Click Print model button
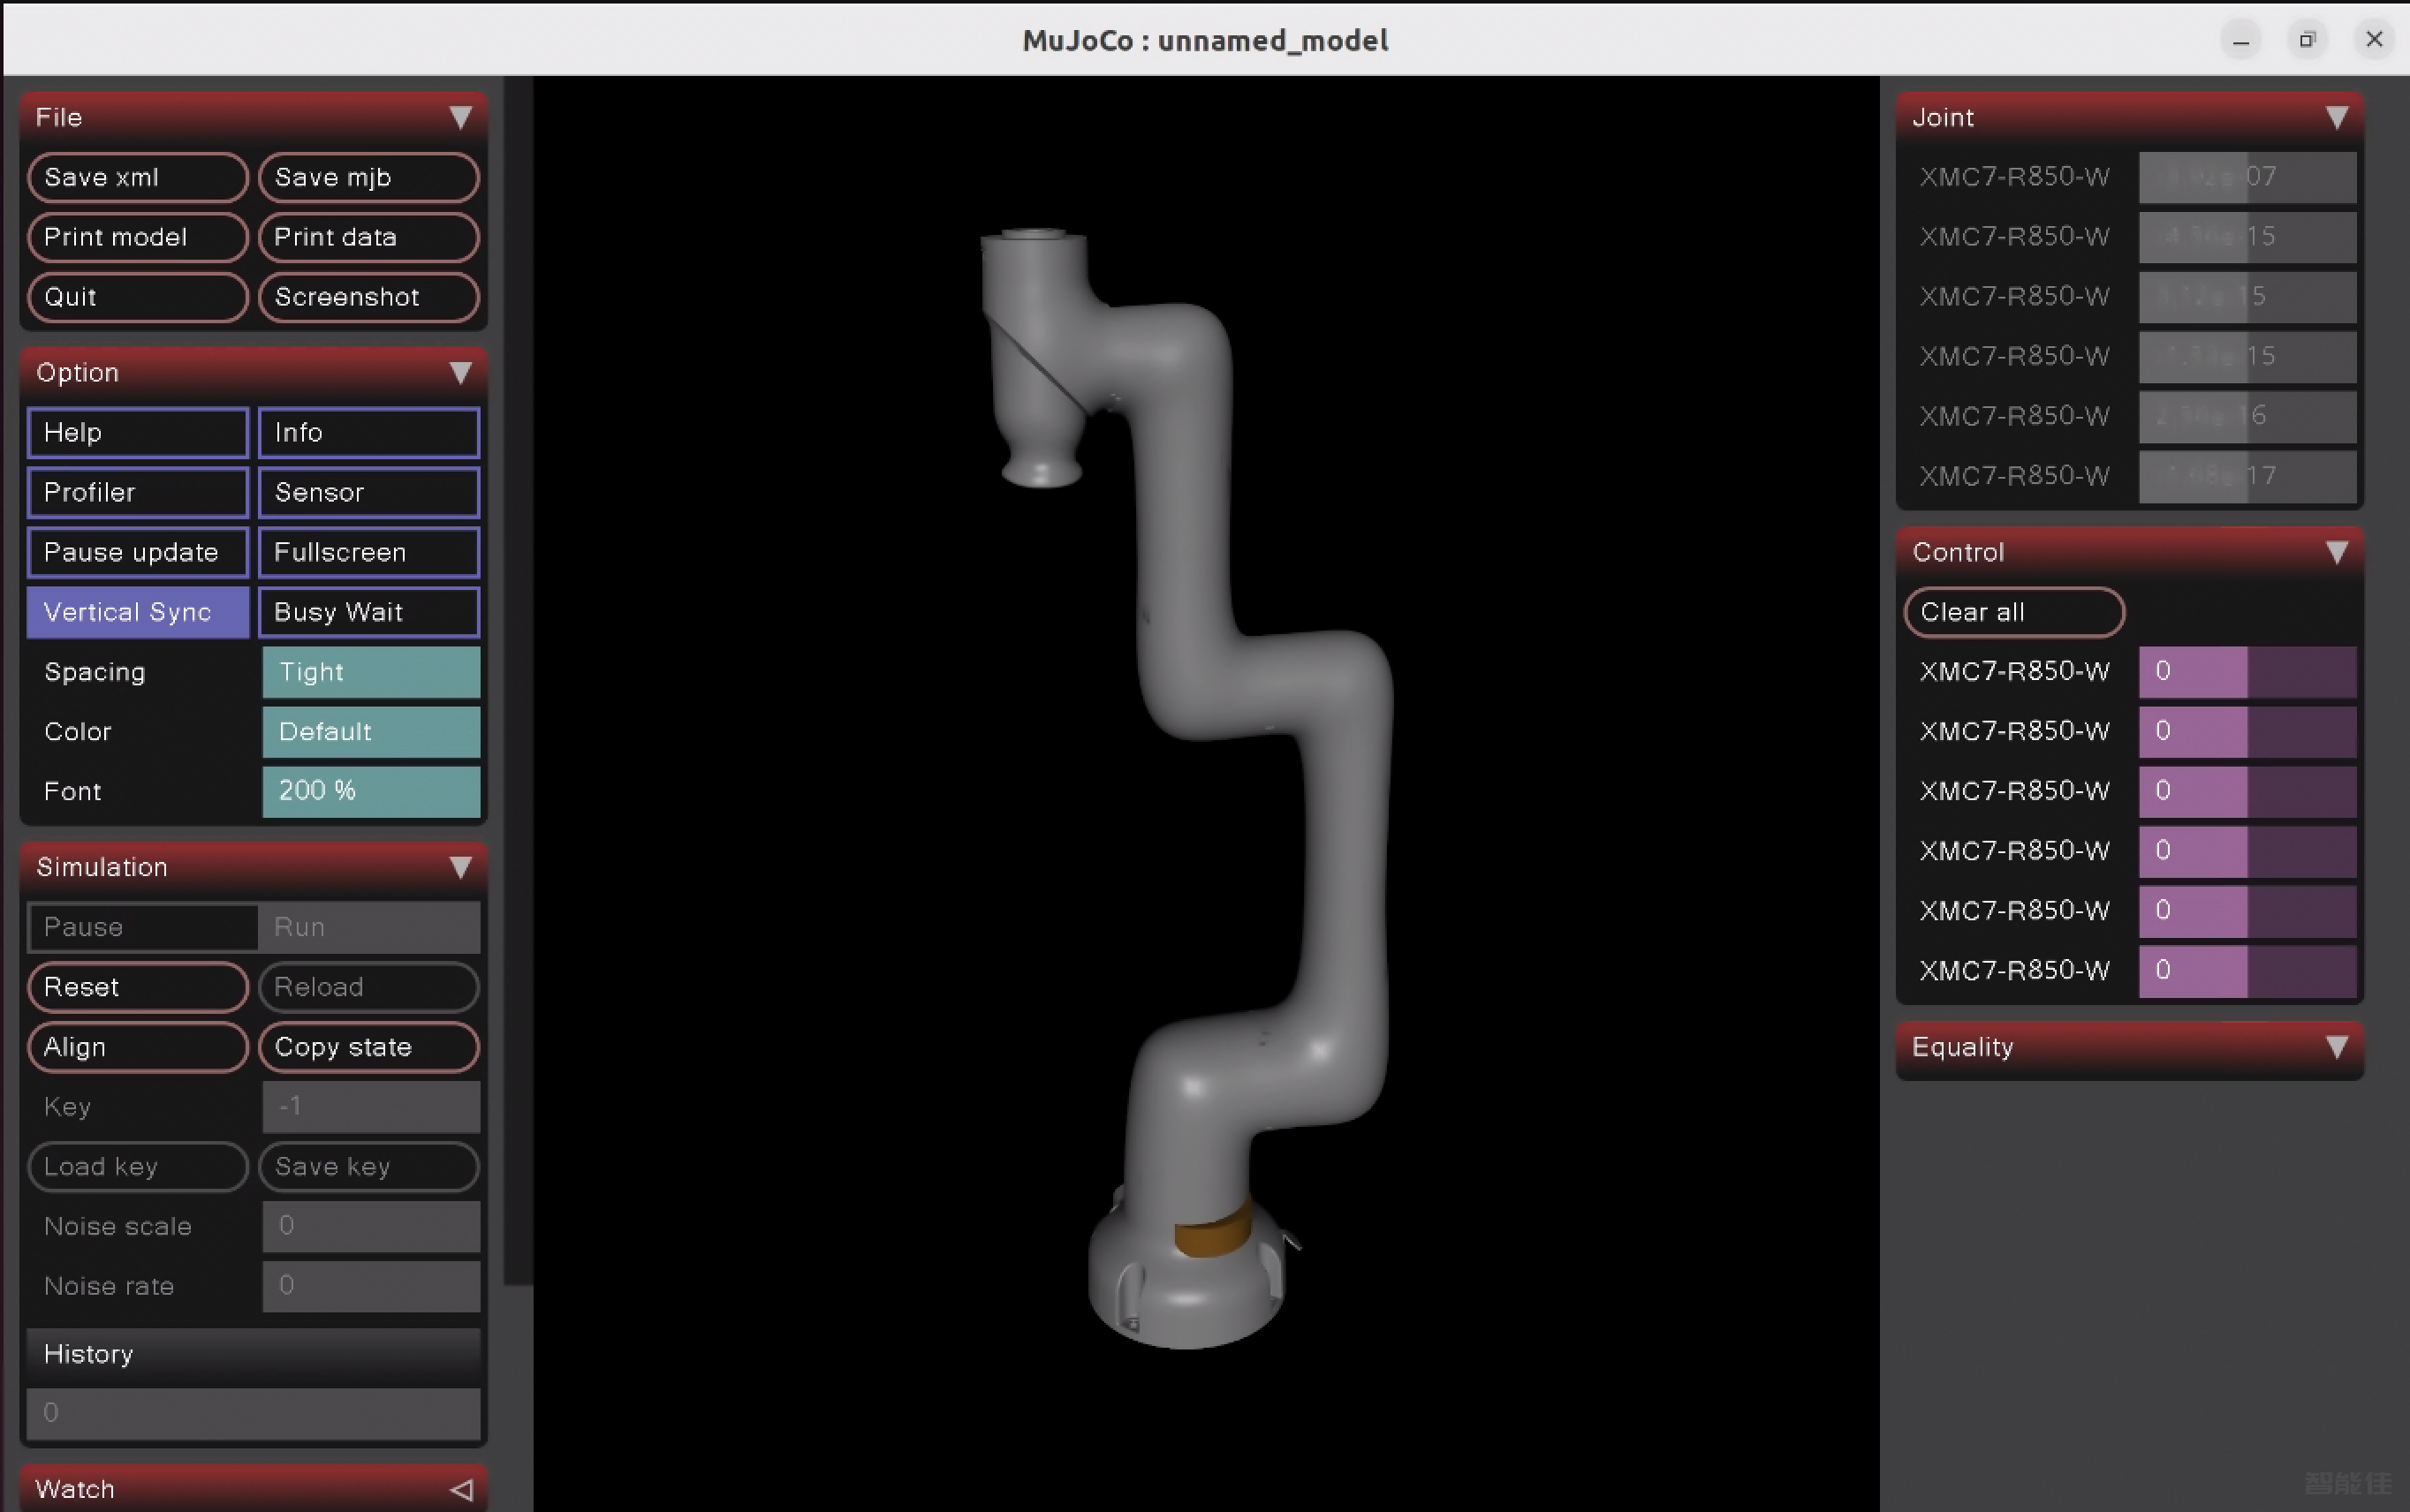The width and height of the screenshot is (2410, 1512). coord(138,237)
